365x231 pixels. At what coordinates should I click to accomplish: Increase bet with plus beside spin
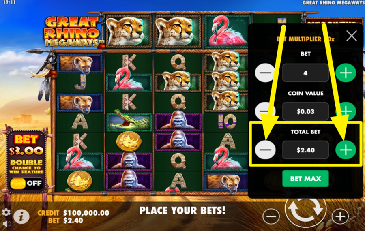(340, 216)
